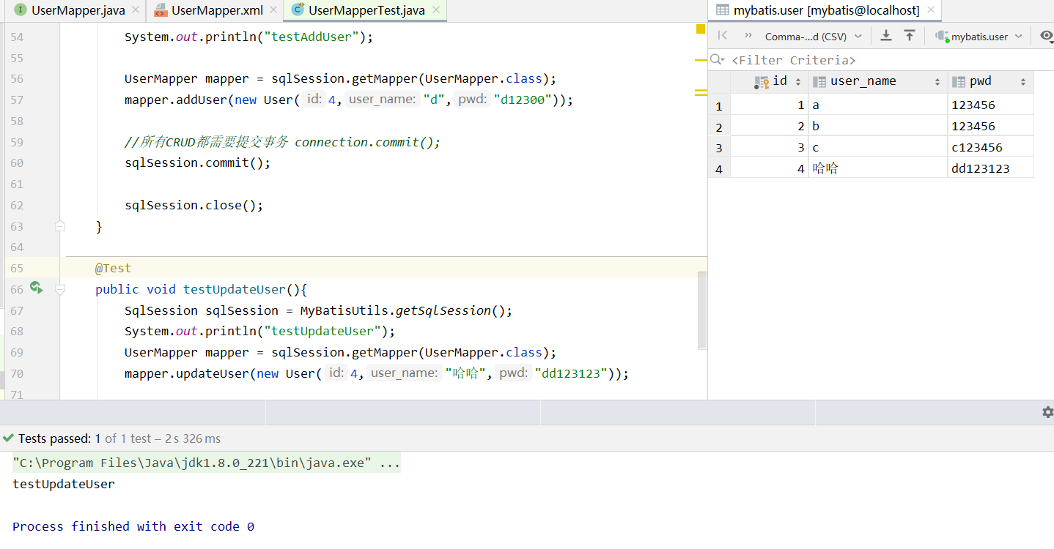This screenshot has height=549, width=1054.
Task: Click the pwd column header
Action: coord(991,81)
